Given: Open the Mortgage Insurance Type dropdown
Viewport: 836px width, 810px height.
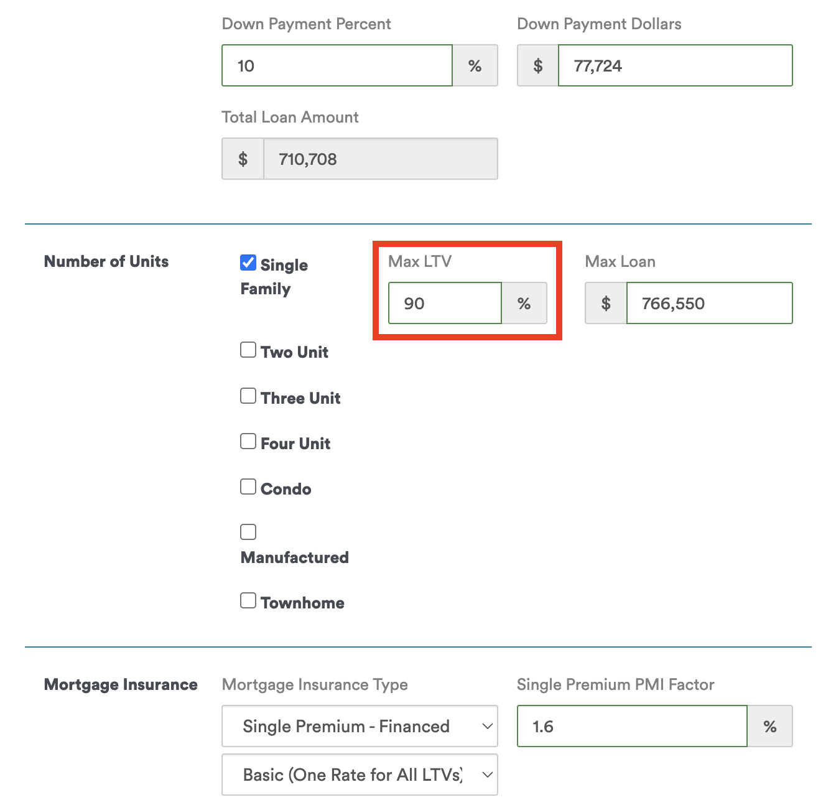Looking at the screenshot, I should (360, 726).
